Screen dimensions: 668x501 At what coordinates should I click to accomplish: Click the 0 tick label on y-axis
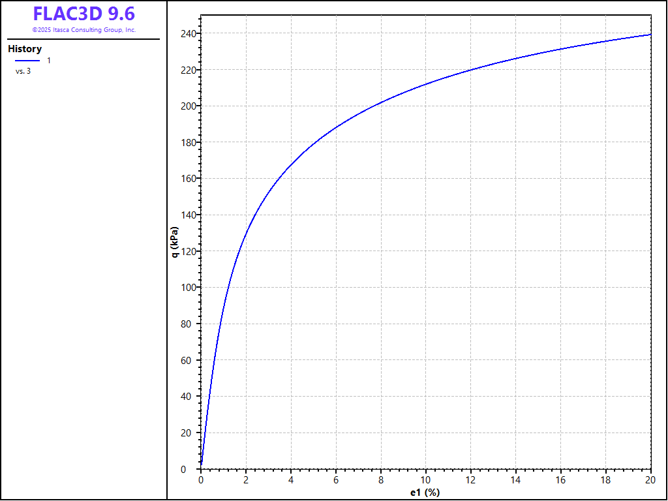pyautogui.click(x=192, y=469)
